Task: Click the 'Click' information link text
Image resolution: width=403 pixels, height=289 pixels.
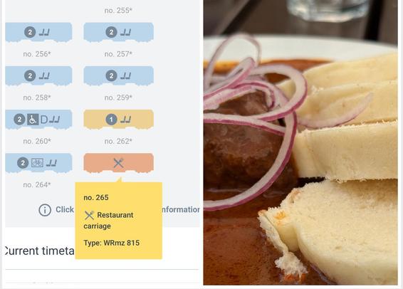Action: tap(65, 209)
